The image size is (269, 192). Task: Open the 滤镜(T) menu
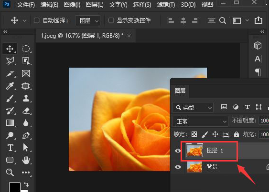[166, 5]
